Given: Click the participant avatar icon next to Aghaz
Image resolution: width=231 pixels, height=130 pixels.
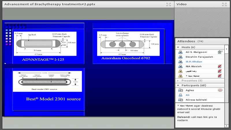Looking at the screenshot, I should click(180, 90).
